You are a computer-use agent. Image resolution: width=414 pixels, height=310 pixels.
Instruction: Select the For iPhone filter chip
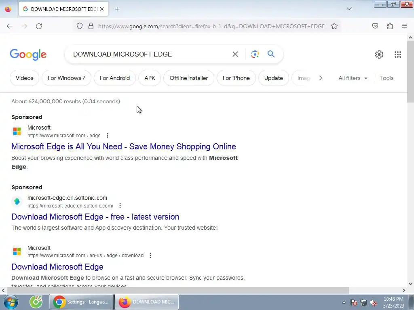(x=236, y=78)
